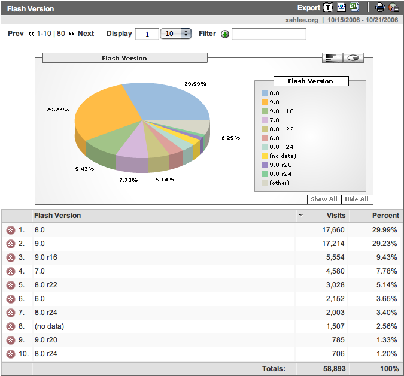Export report to Excel
This screenshot has width=404, height=376.
[x=354, y=8]
